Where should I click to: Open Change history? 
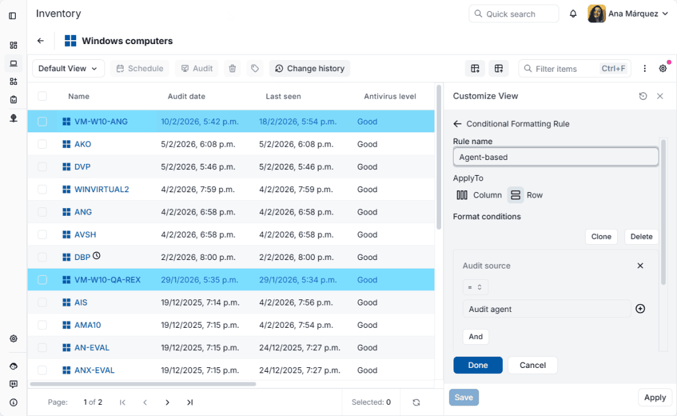pyautogui.click(x=310, y=68)
